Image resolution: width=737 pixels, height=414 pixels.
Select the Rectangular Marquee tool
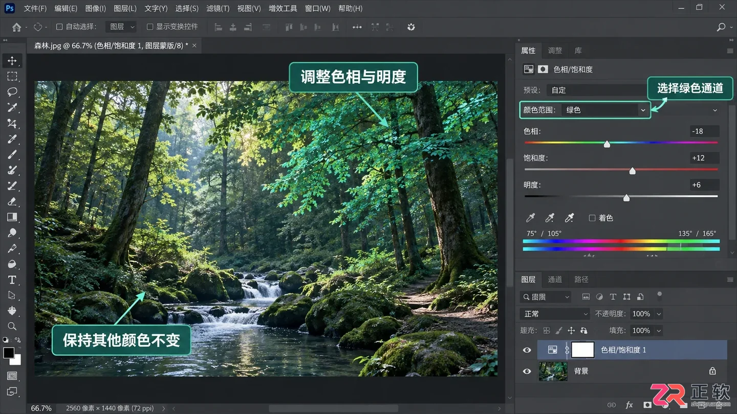tap(12, 77)
